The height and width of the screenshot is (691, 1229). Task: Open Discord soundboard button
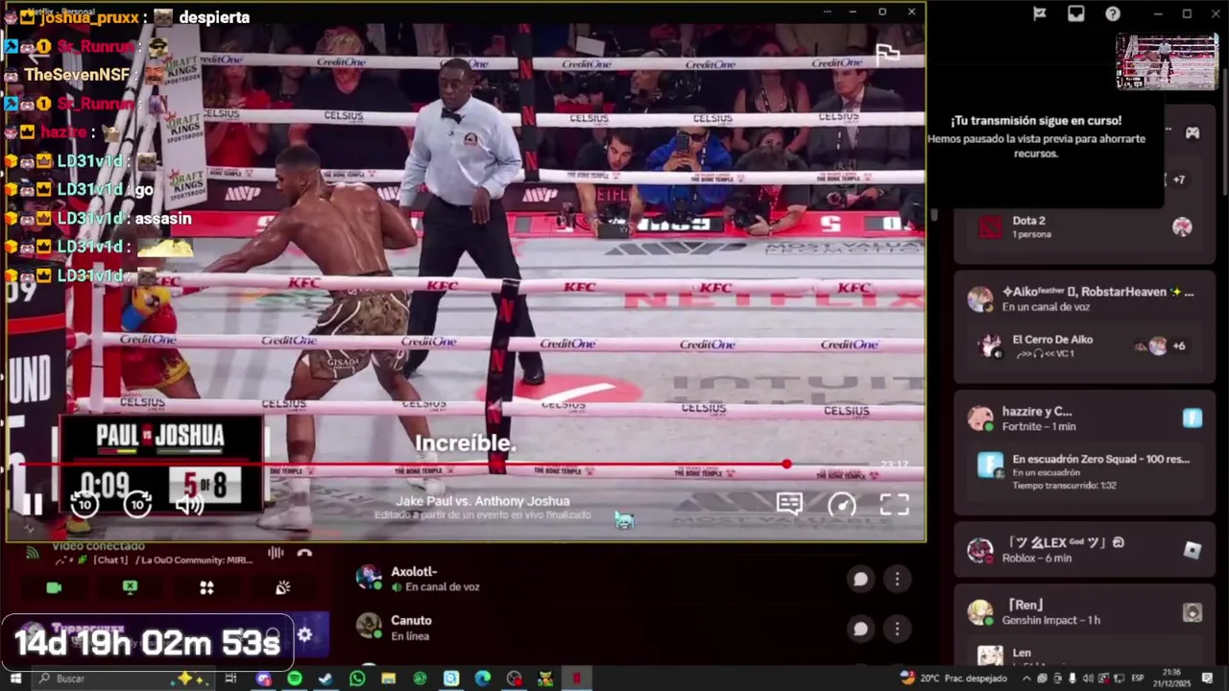click(282, 587)
